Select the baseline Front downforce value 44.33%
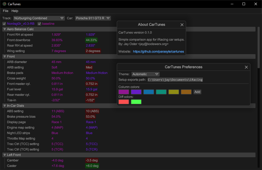This screenshot has width=262, height=170. [91, 40]
